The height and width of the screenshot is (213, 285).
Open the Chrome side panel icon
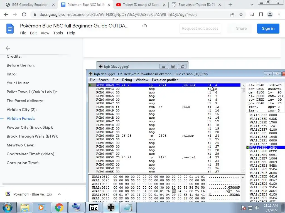tap(261, 14)
